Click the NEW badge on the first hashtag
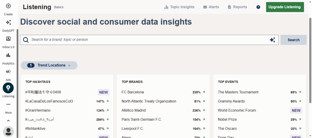 tap(104, 92)
